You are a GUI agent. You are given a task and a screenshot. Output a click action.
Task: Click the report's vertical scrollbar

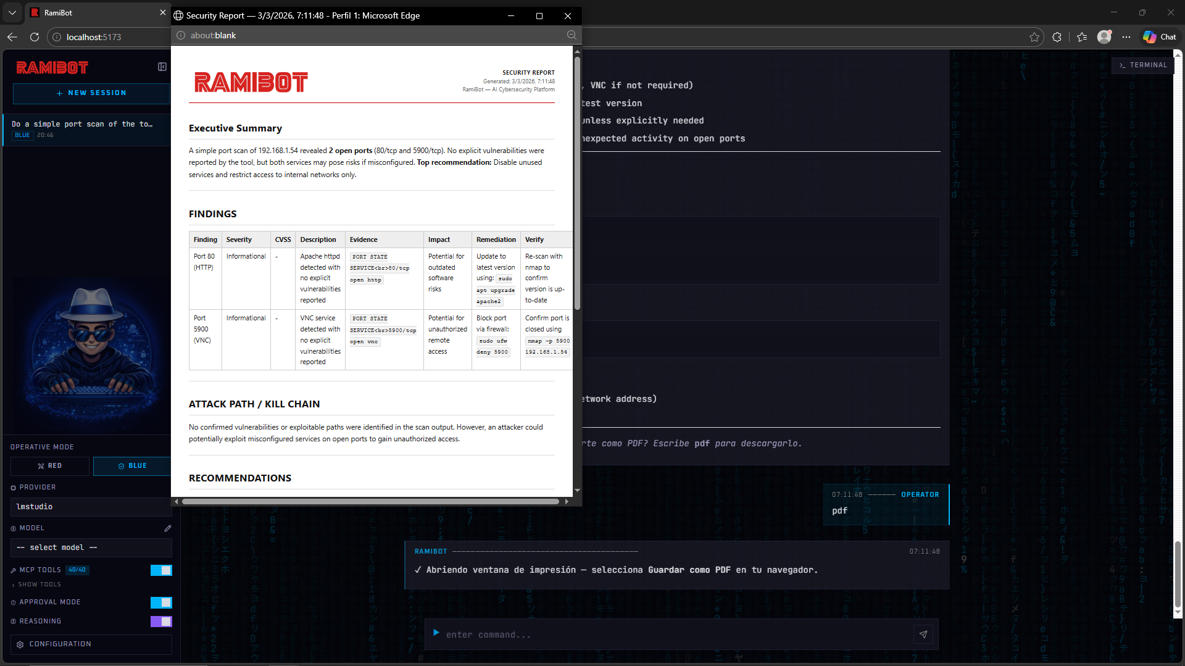coord(577,183)
